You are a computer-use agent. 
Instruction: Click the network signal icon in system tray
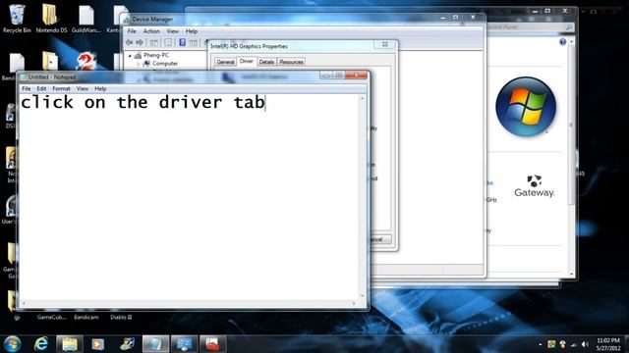click(574, 344)
